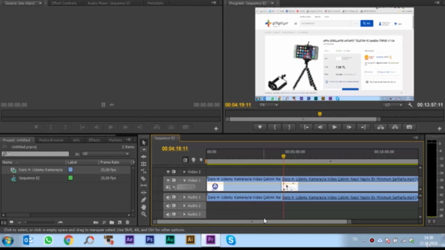Click the Lift button in Program monitor
Image resolution: width=445 pixels, height=250 pixels.
coord(380,127)
